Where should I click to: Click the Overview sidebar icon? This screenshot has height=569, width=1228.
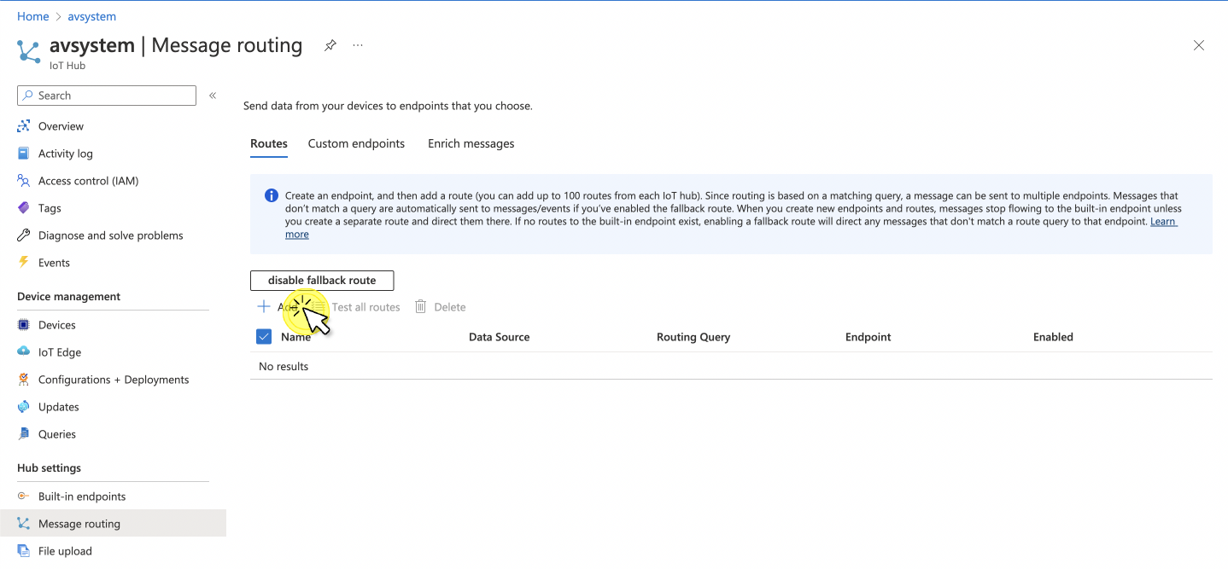[x=24, y=126]
